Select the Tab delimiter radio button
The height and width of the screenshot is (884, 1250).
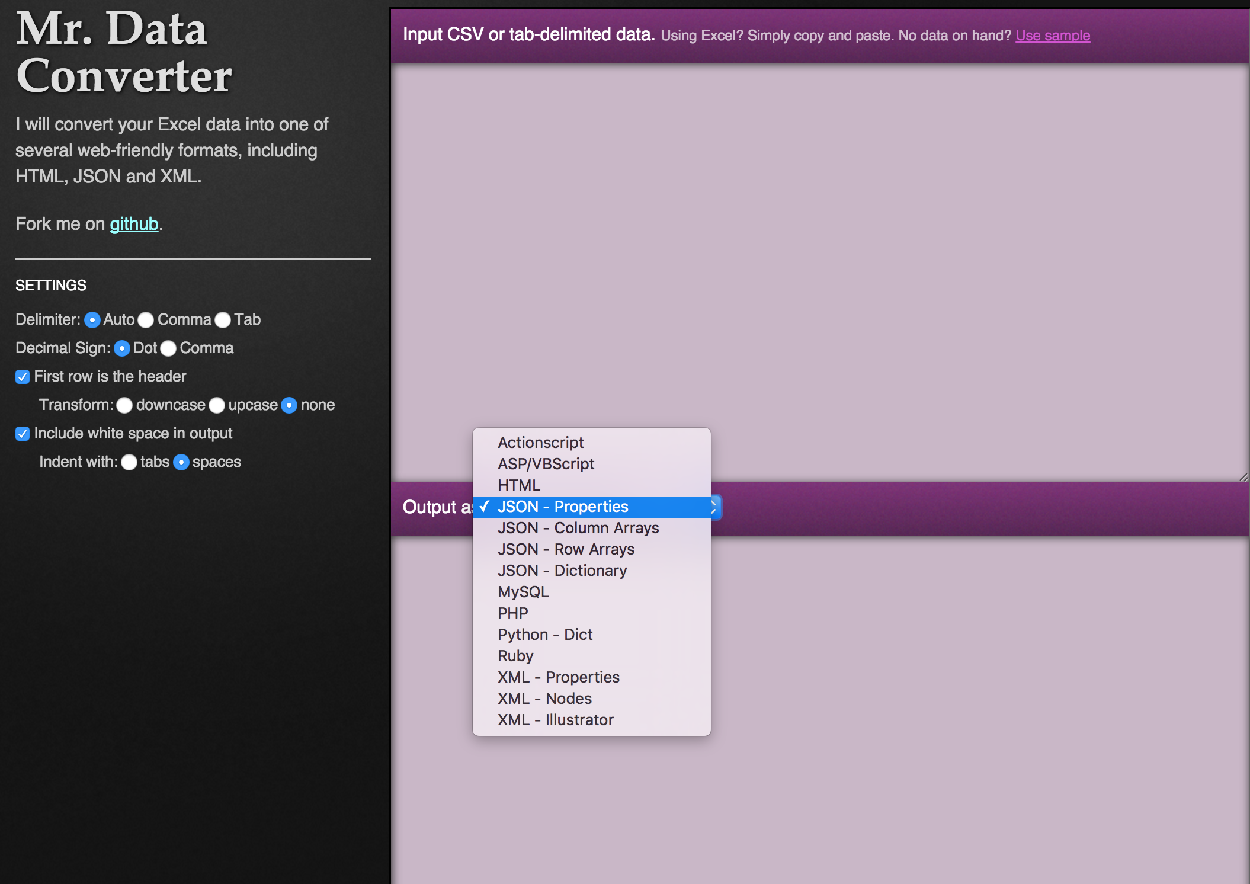tap(223, 320)
